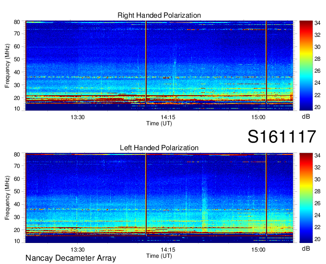The height and width of the screenshot is (264, 326).
Task: Click the 50 MHz tick on Right Handed plot
Action: [x=17, y=59]
